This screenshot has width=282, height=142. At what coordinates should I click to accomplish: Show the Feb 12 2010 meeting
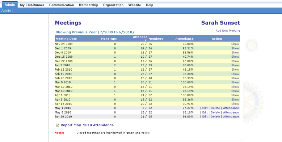(x=235, y=70)
